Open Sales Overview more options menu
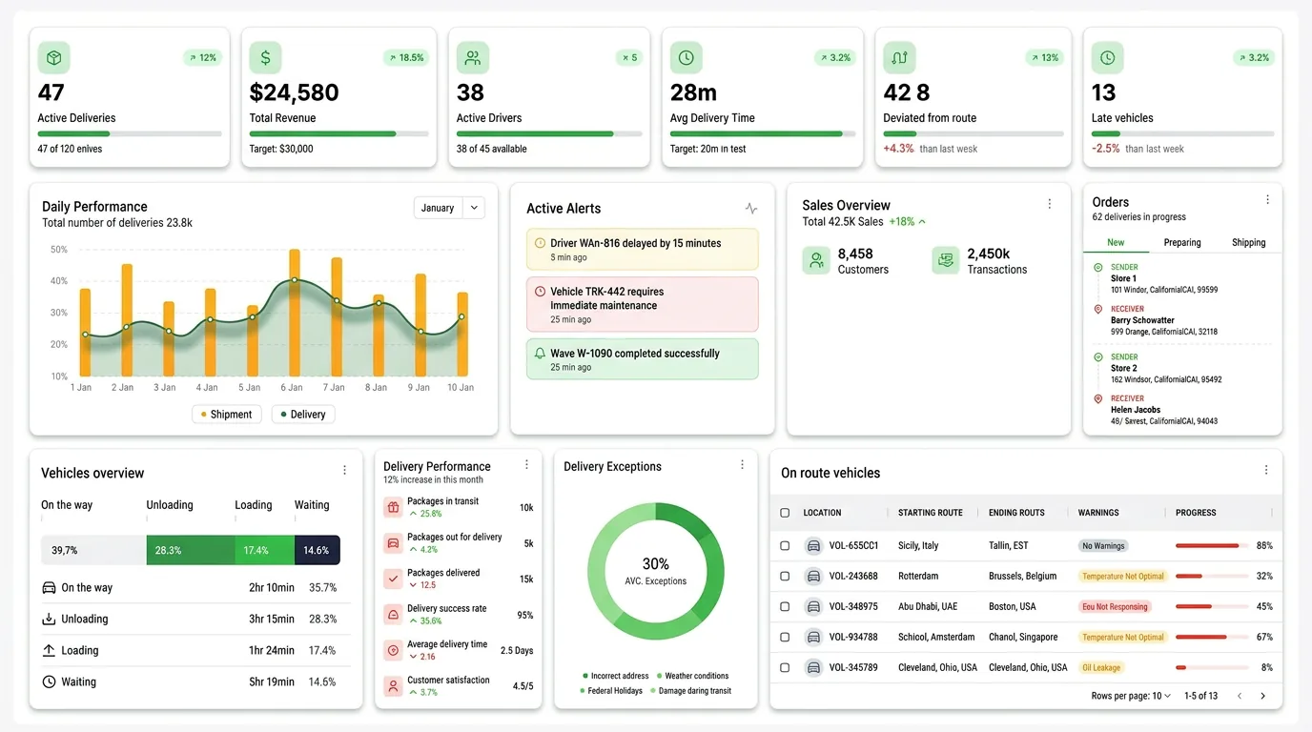1312x732 pixels. click(x=1050, y=204)
